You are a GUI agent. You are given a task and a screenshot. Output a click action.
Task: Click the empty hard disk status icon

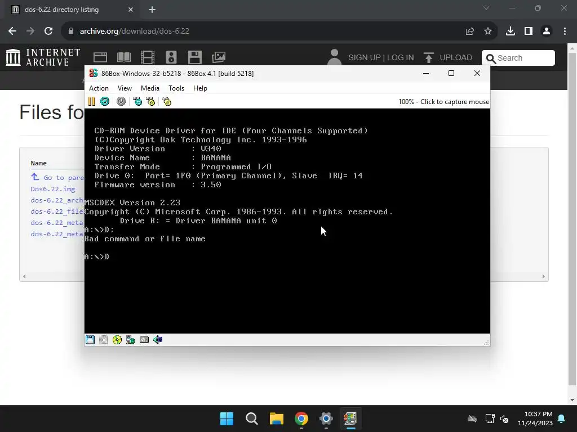pos(104,340)
